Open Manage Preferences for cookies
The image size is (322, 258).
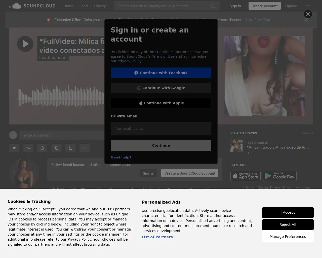[288, 237]
